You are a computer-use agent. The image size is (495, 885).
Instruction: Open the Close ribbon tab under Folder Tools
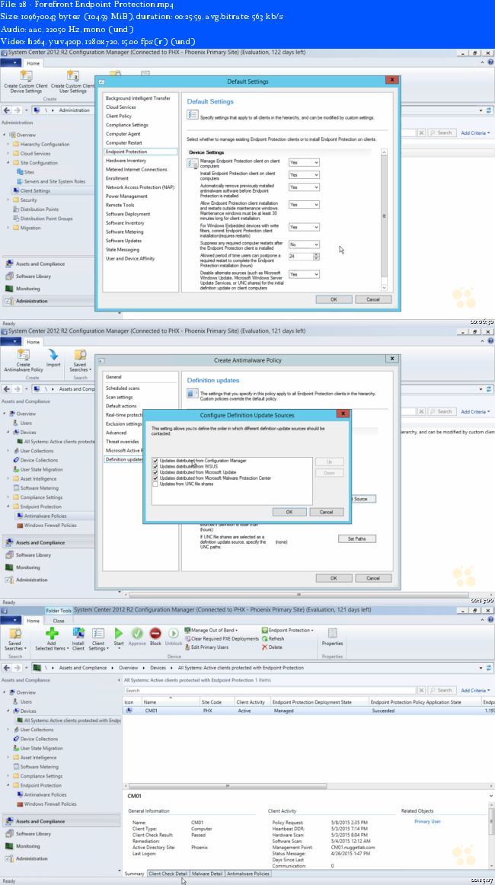tap(59, 620)
